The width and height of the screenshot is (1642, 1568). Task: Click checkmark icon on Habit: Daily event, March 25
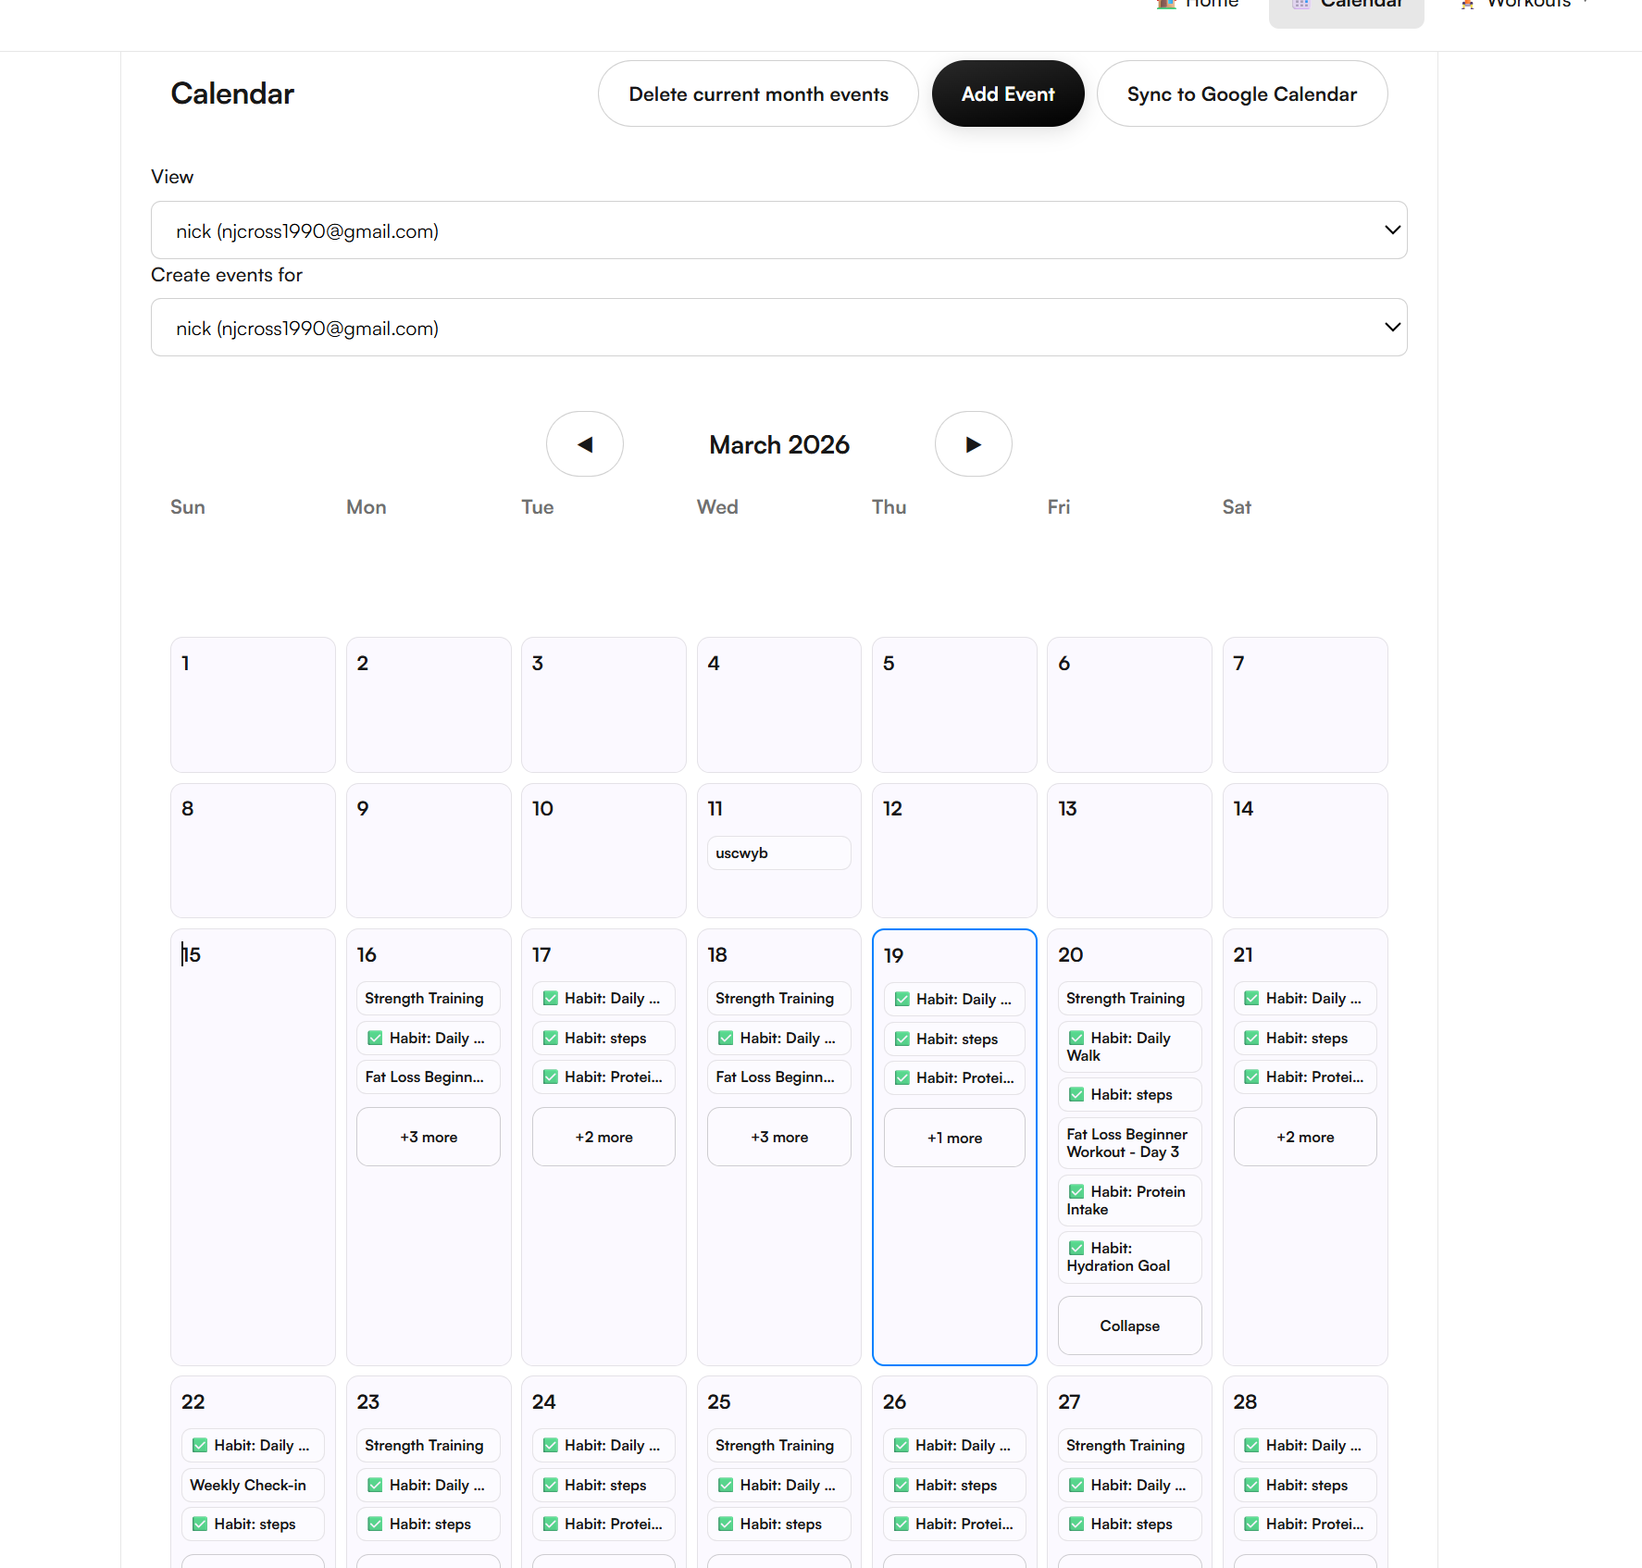click(x=726, y=1485)
